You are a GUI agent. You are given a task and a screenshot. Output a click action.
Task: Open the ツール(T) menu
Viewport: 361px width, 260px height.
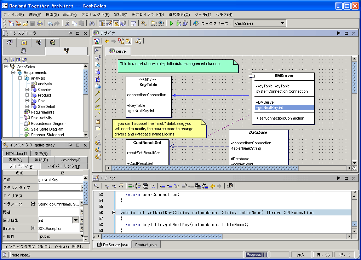coord(203,15)
